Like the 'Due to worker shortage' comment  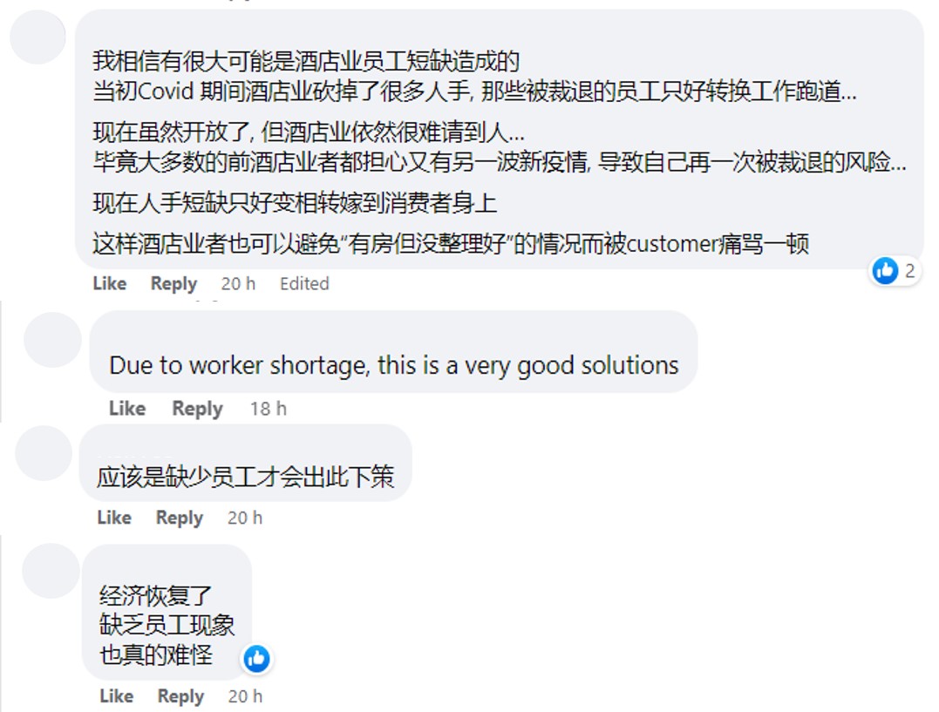click(127, 409)
